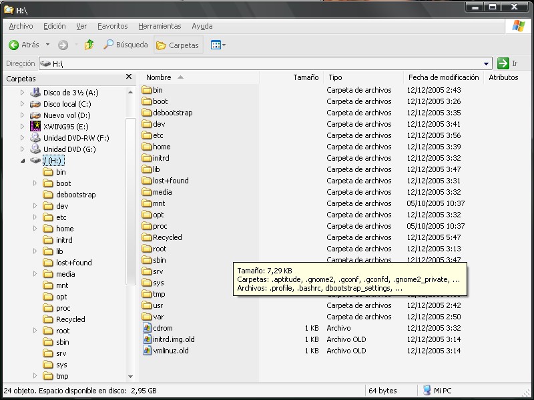Click the green Ir go button
The image size is (534, 400).
click(503, 63)
